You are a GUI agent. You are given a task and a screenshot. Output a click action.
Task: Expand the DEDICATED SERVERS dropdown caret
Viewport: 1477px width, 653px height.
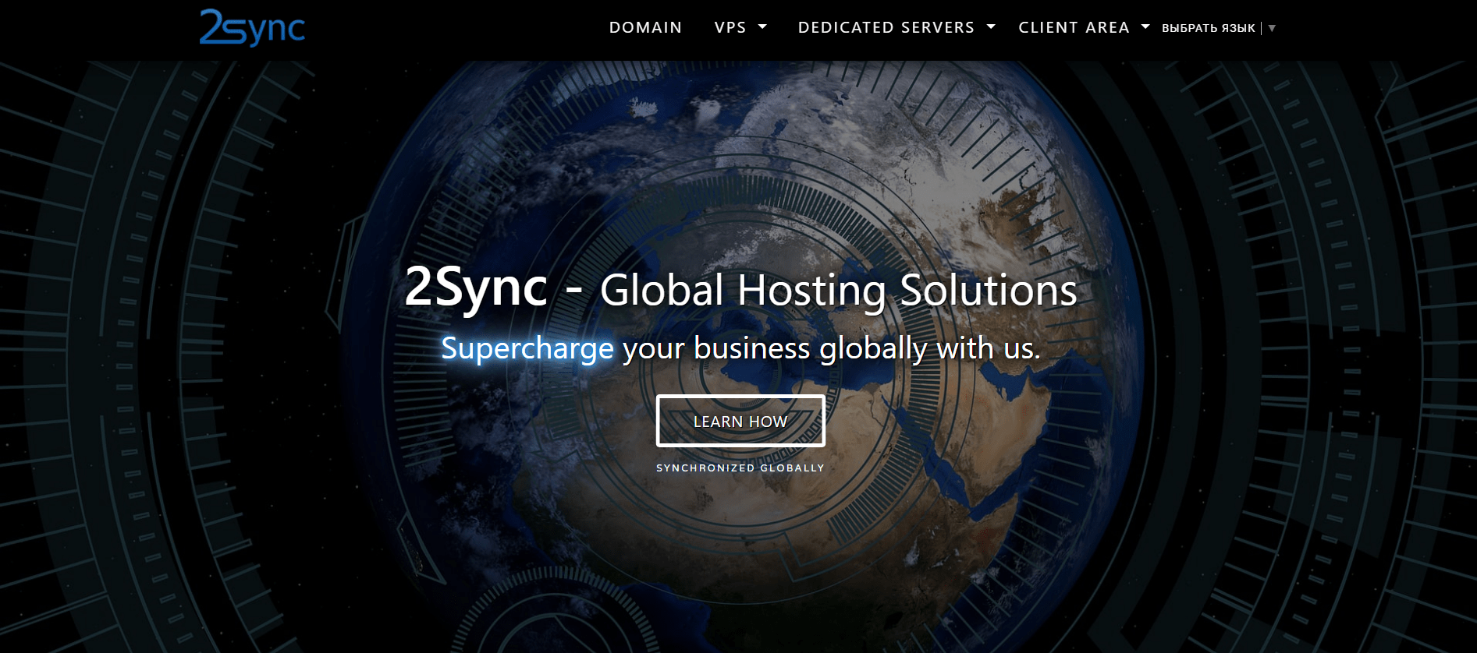coord(991,26)
